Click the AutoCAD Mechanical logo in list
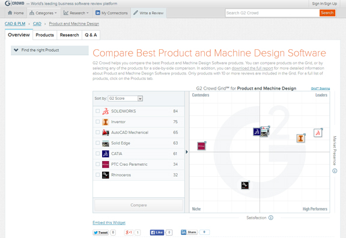Viewport: 346px width, 238px height. point(106,132)
